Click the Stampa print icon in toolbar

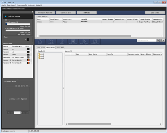(40, 42)
